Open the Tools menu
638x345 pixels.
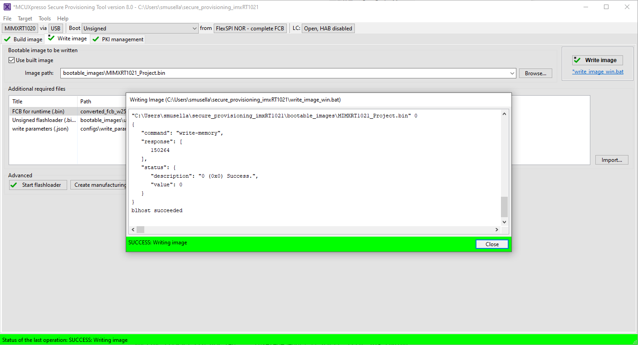click(x=44, y=19)
